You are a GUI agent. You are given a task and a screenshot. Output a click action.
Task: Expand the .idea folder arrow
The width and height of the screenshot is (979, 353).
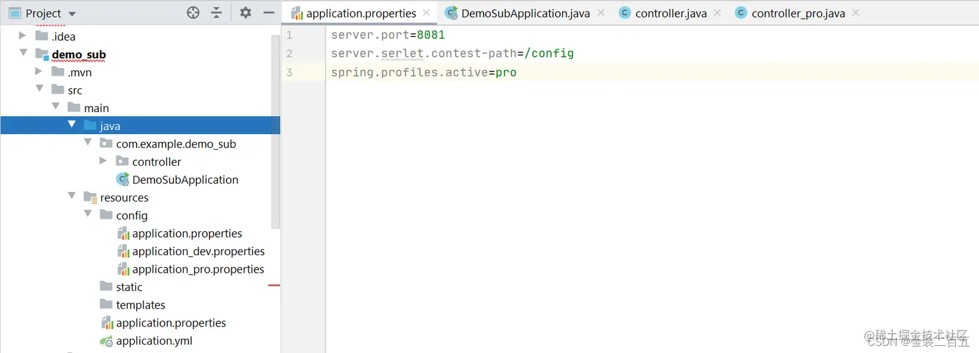coord(23,36)
